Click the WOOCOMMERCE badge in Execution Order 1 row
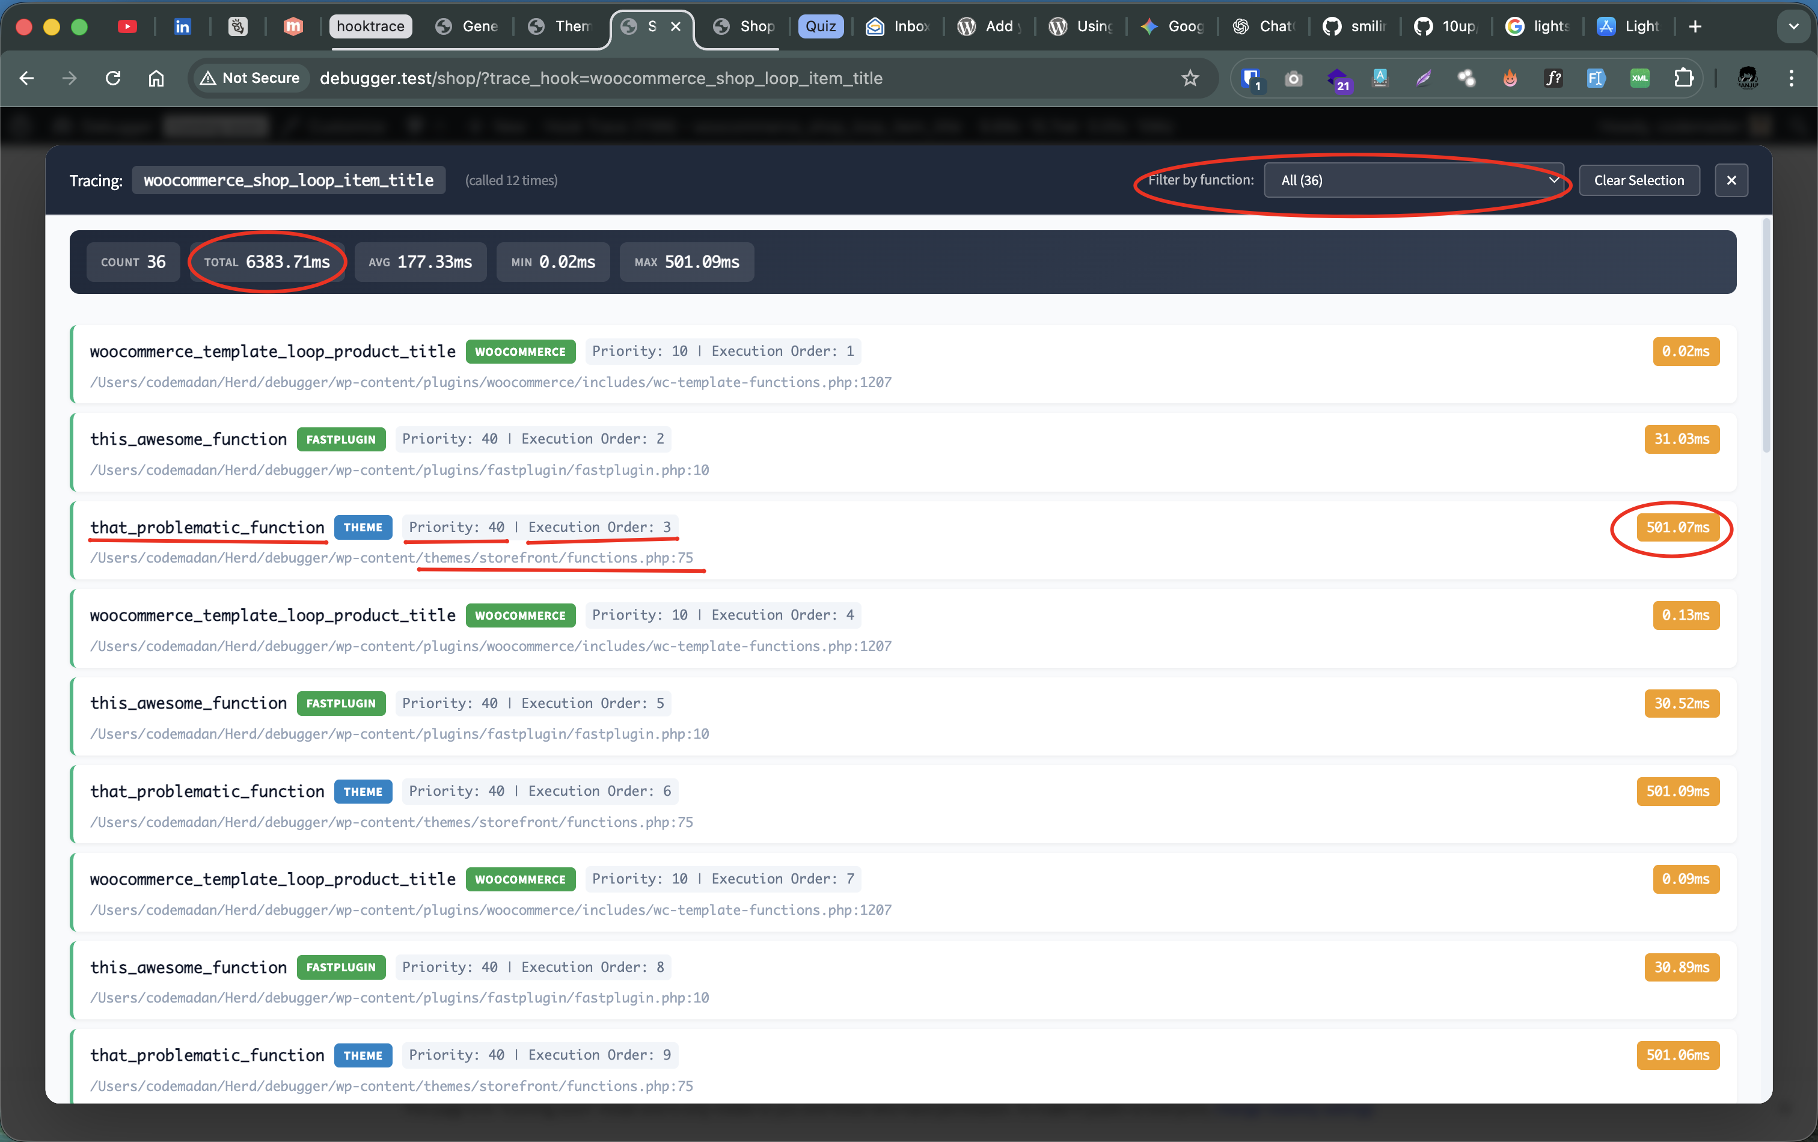This screenshot has height=1142, width=1818. click(520, 352)
